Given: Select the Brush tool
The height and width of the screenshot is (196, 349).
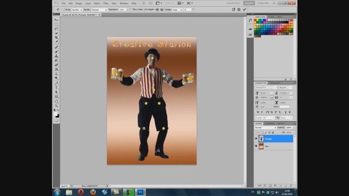Looking at the screenshot, I should [x=56, y=52].
